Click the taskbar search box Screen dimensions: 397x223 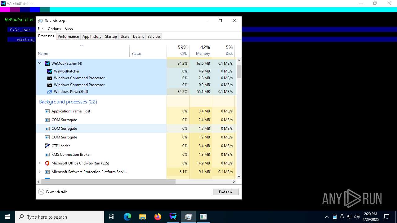click(60, 217)
